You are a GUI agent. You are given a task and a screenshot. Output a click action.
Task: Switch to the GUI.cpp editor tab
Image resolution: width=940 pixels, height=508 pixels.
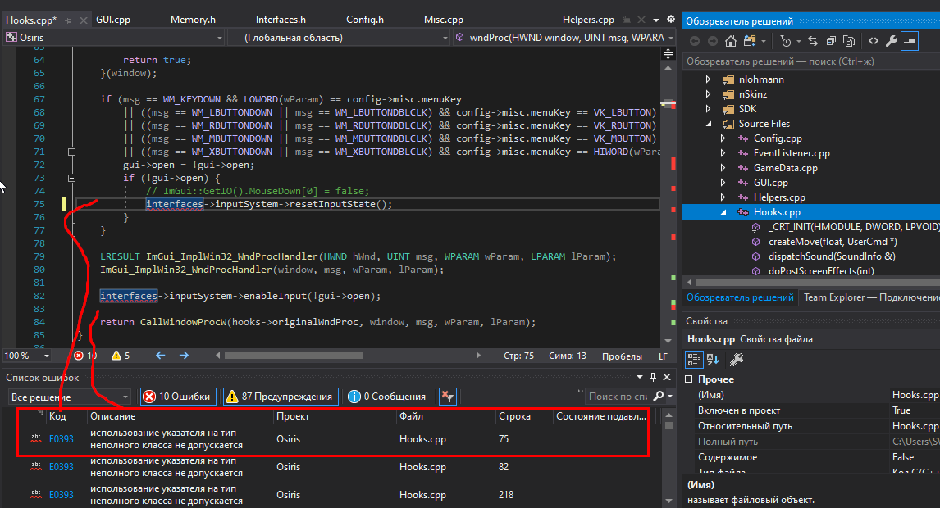pyautogui.click(x=112, y=20)
